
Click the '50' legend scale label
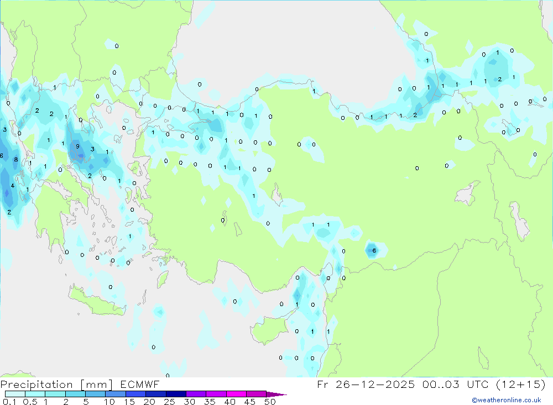[270, 402]
